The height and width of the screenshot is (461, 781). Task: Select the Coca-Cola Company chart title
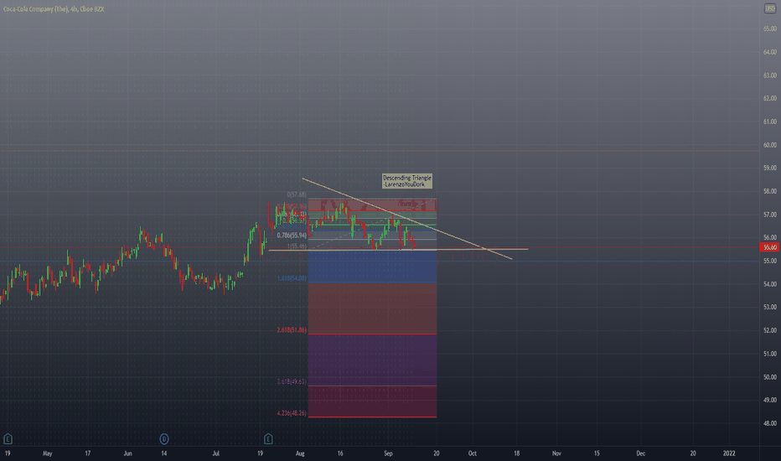pos(54,9)
